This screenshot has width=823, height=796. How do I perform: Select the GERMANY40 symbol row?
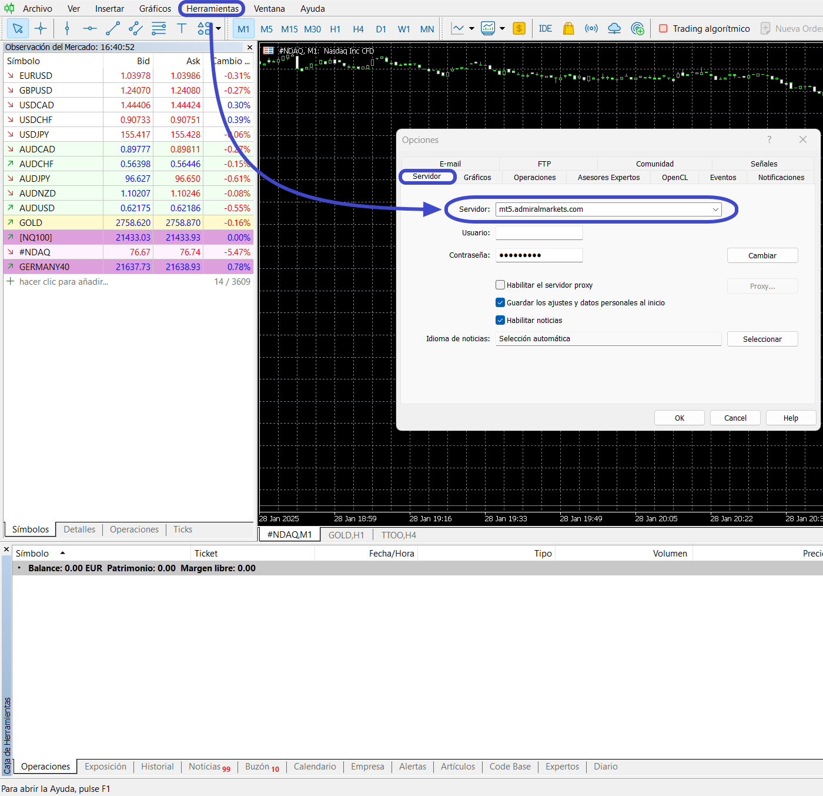(129, 267)
